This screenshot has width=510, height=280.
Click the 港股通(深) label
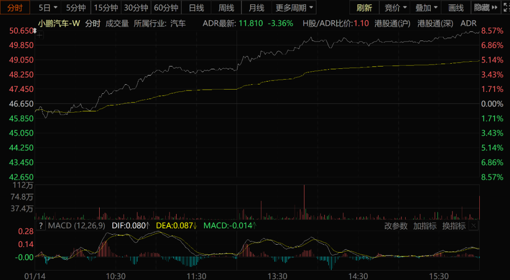click(x=435, y=24)
